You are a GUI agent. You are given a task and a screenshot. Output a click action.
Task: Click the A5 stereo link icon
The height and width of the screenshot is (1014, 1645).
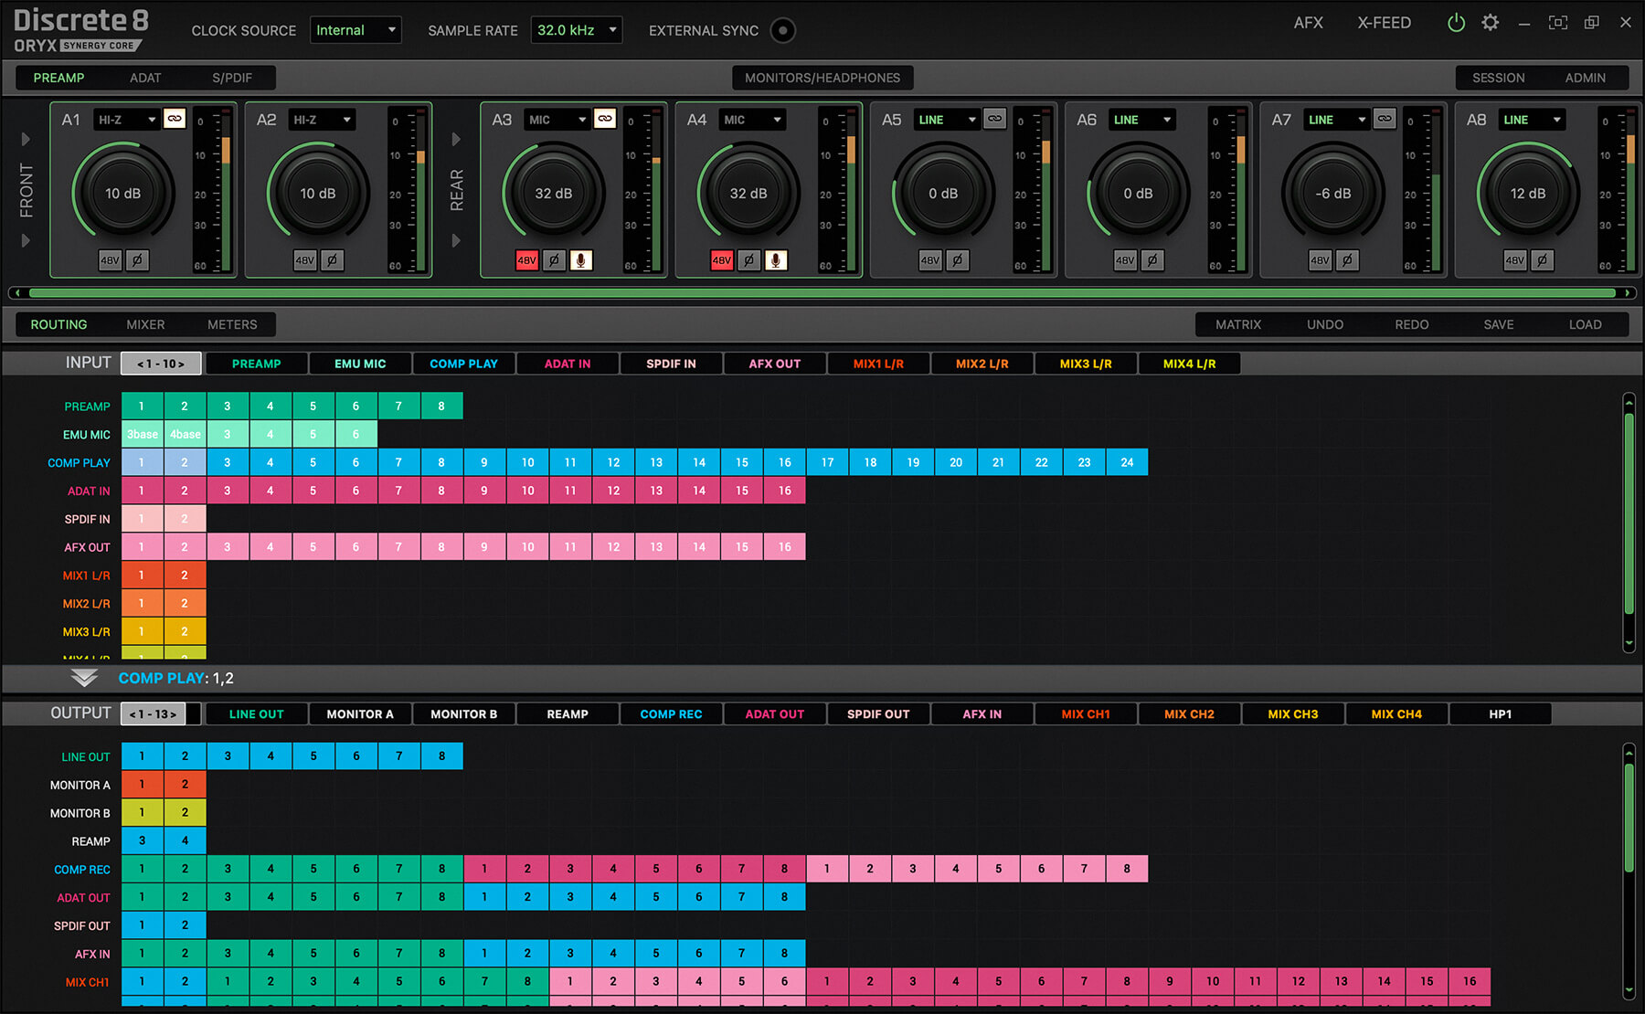pyautogui.click(x=994, y=119)
